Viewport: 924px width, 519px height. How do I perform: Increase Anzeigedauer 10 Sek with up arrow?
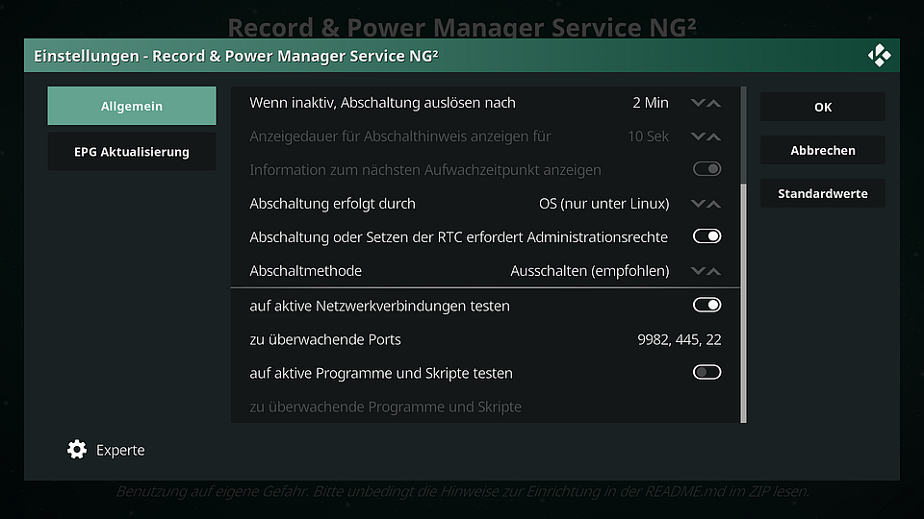tap(713, 136)
